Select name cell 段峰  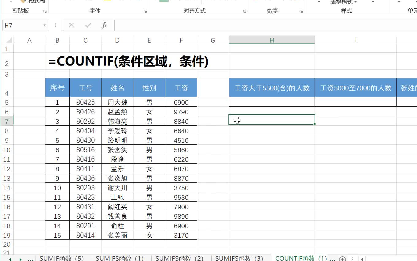[117, 159]
